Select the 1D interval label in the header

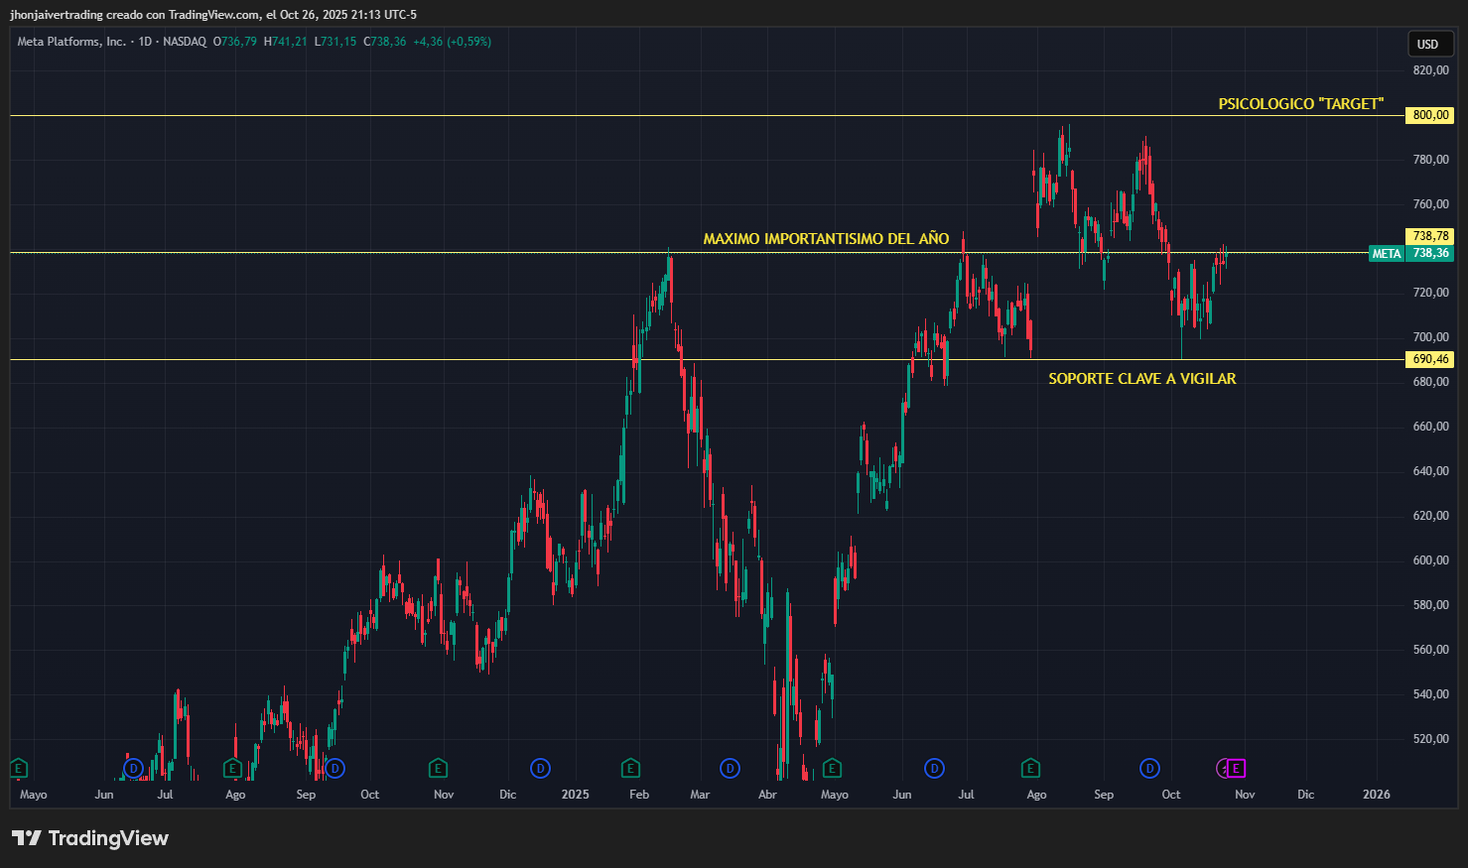(x=145, y=42)
